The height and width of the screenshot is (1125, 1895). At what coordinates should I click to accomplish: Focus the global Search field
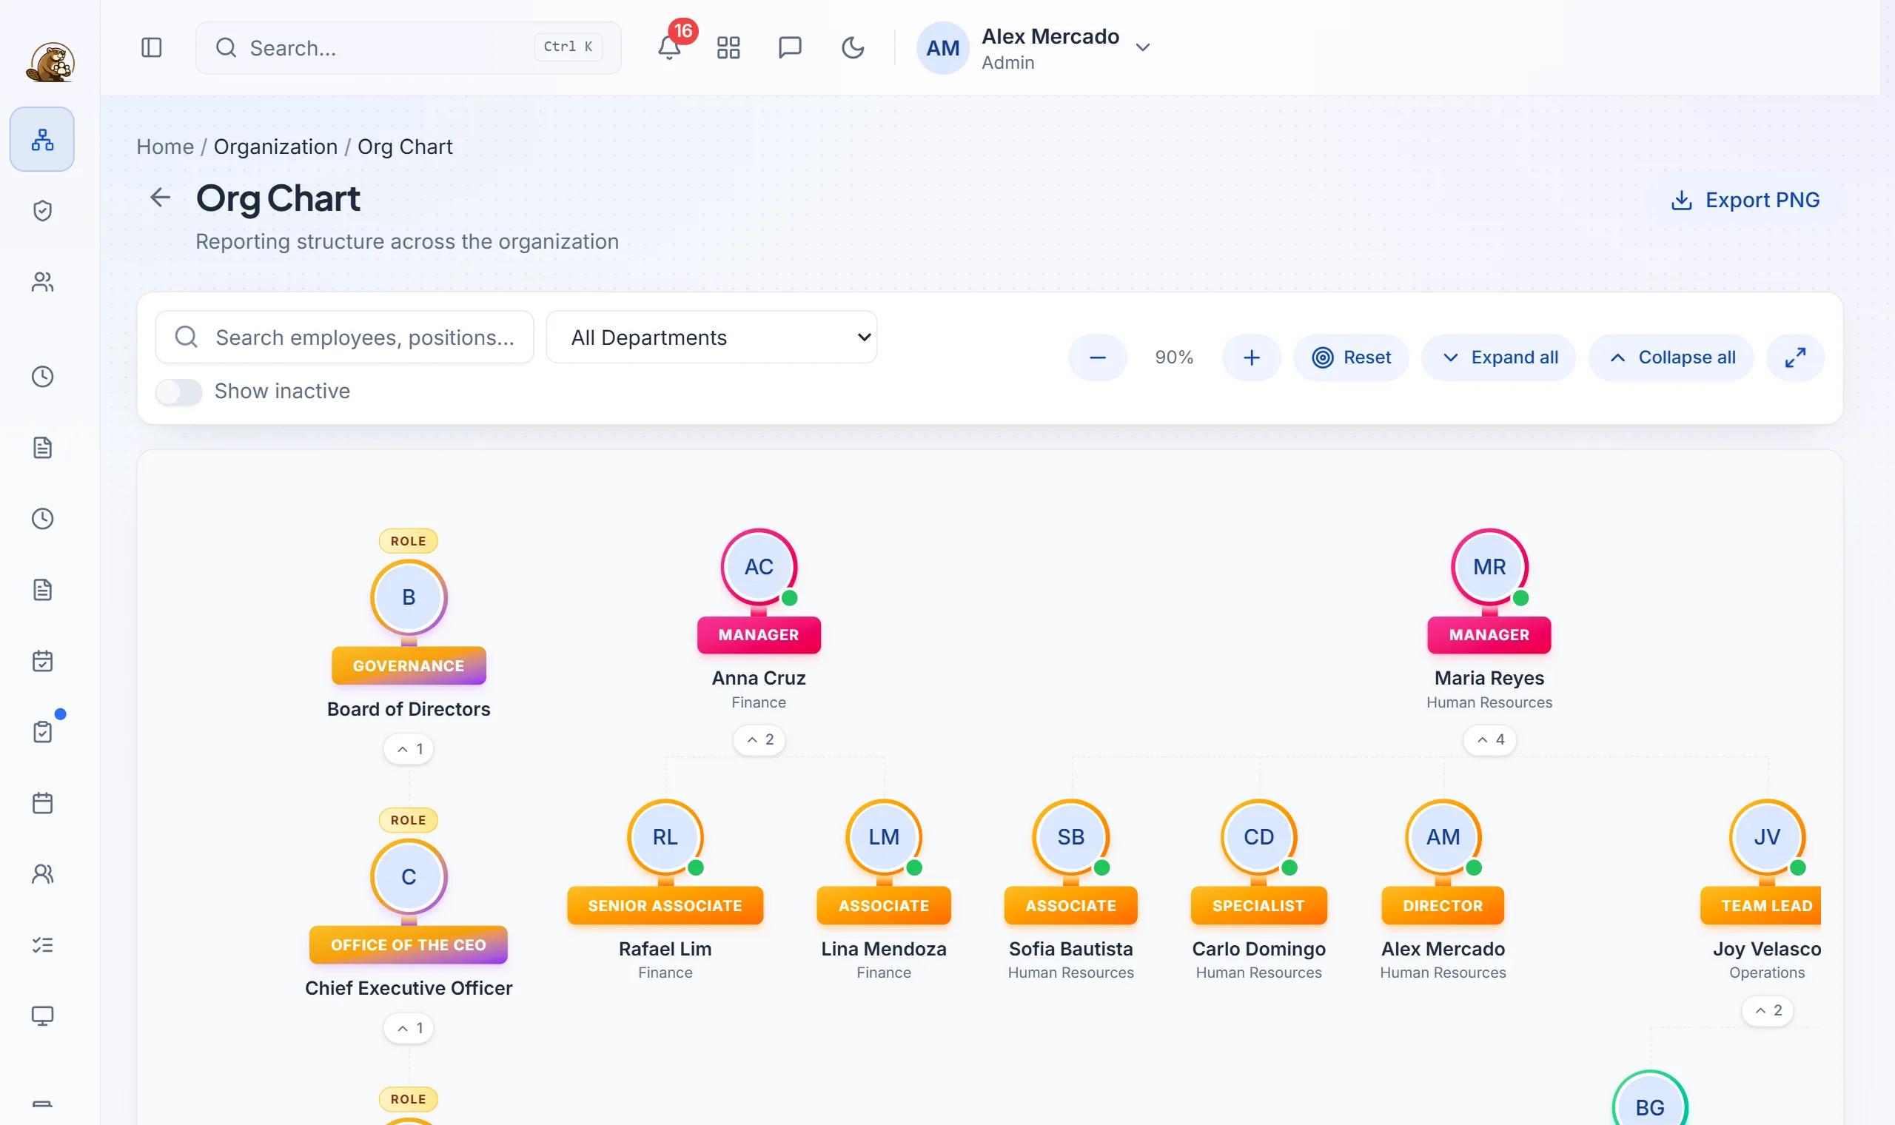click(409, 48)
